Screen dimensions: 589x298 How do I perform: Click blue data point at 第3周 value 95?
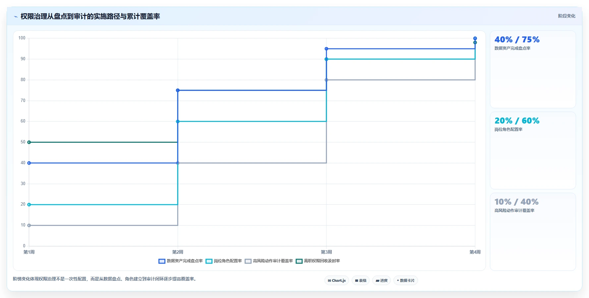pyautogui.click(x=326, y=49)
